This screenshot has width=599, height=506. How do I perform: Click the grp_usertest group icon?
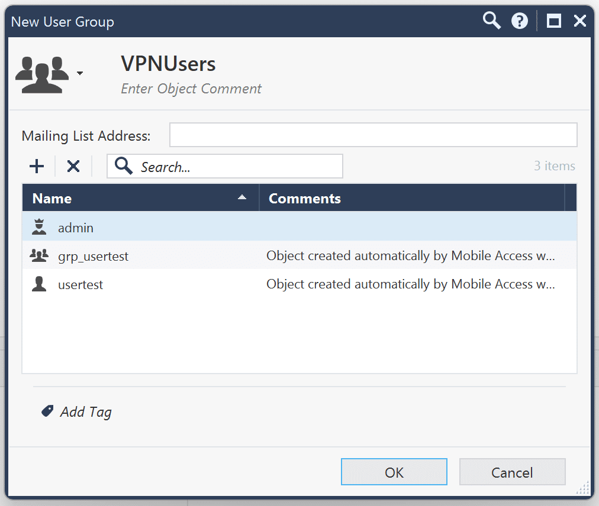click(39, 256)
